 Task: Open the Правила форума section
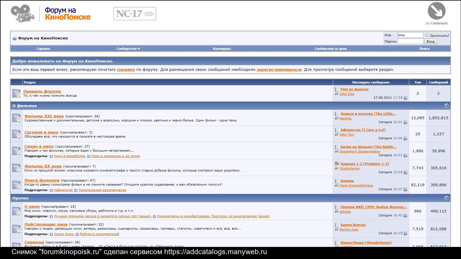42,91
